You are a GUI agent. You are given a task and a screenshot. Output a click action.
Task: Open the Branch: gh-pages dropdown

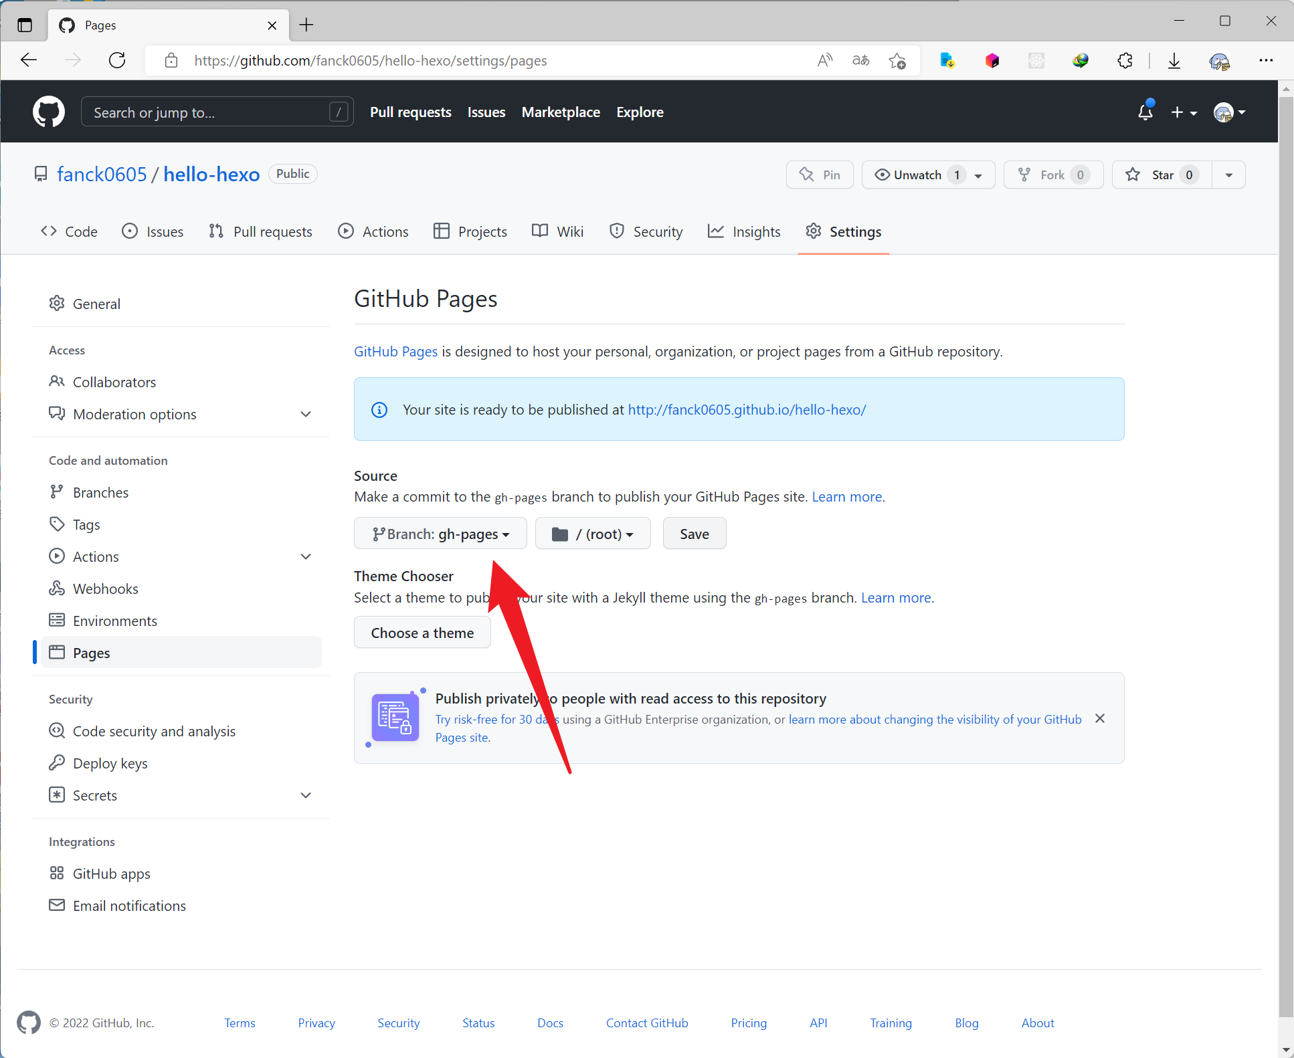point(440,534)
